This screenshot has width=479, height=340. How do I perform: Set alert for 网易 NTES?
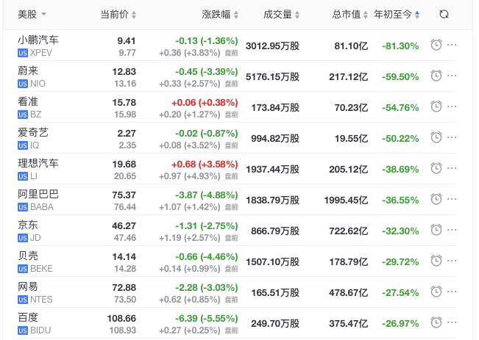coord(436,292)
